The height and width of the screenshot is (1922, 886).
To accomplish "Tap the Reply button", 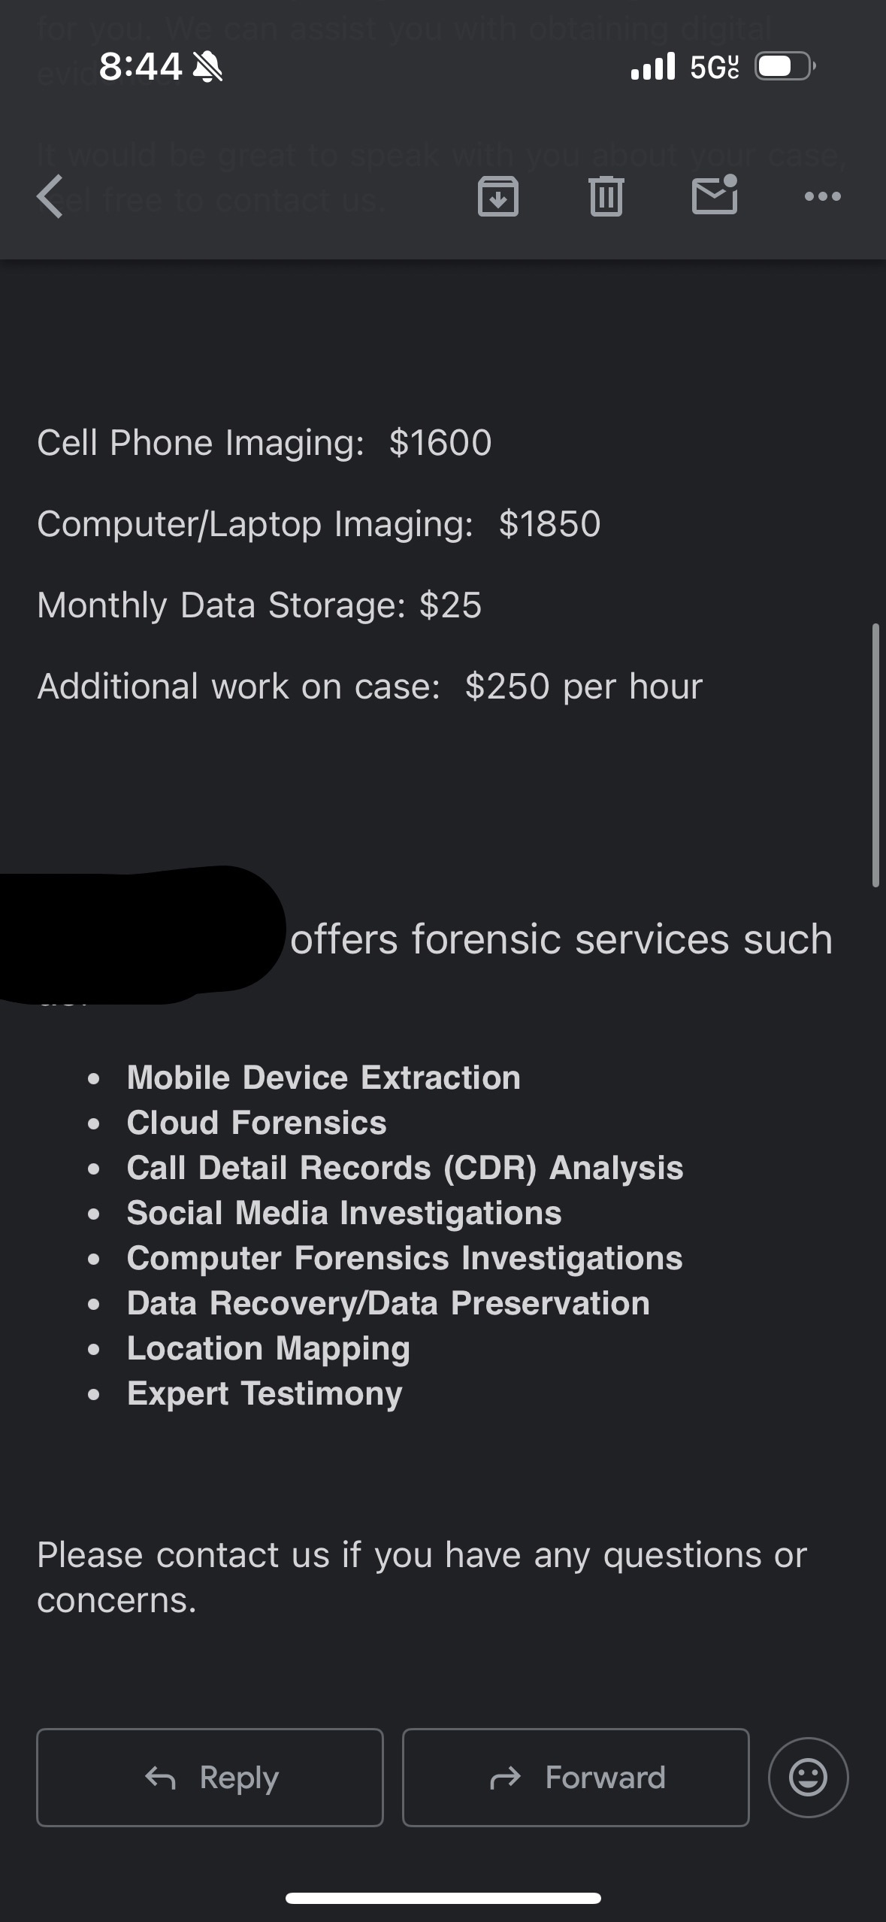I will 210,1778.
